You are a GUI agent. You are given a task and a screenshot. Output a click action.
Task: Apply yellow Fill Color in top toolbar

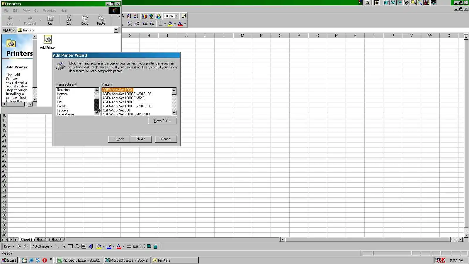coord(170,24)
